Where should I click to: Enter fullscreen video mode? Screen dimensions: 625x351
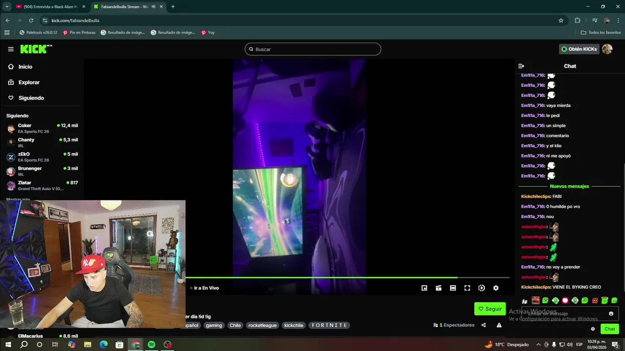[x=467, y=288]
